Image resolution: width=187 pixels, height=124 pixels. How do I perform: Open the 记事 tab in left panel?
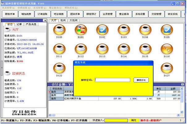pyautogui.click(x=19, y=24)
